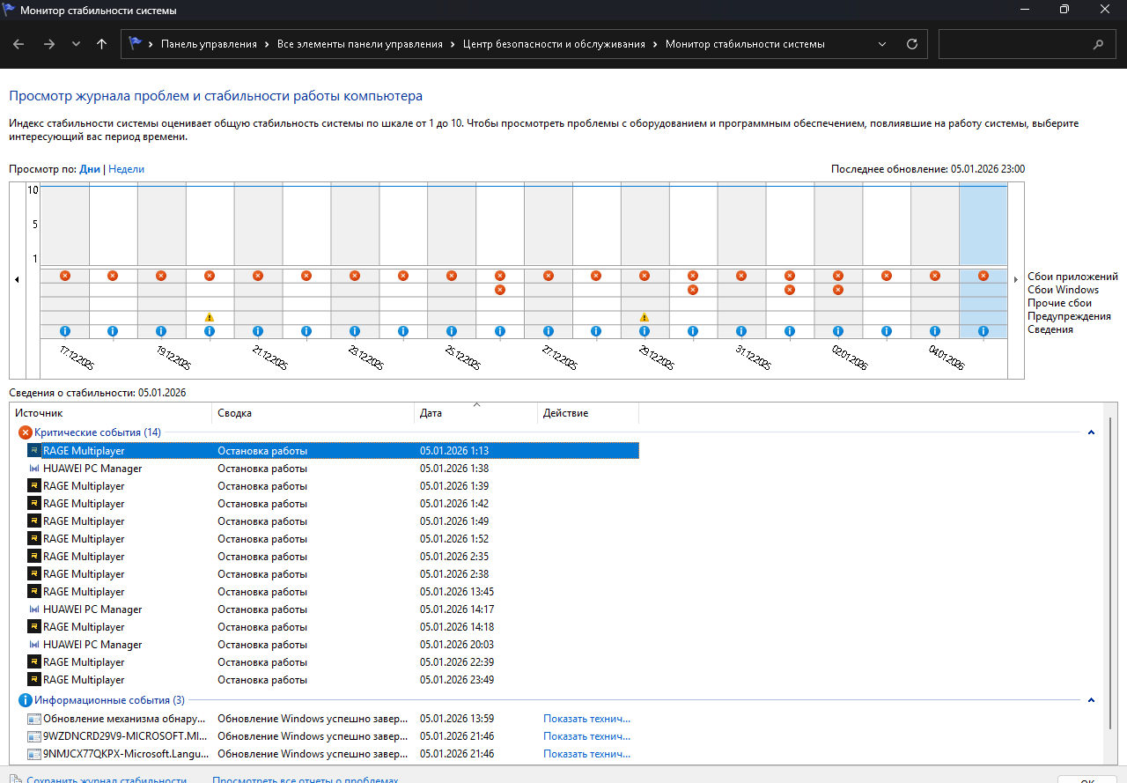
Task: Click the application failure icon for 17.12.2025
Action: (x=64, y=276)
